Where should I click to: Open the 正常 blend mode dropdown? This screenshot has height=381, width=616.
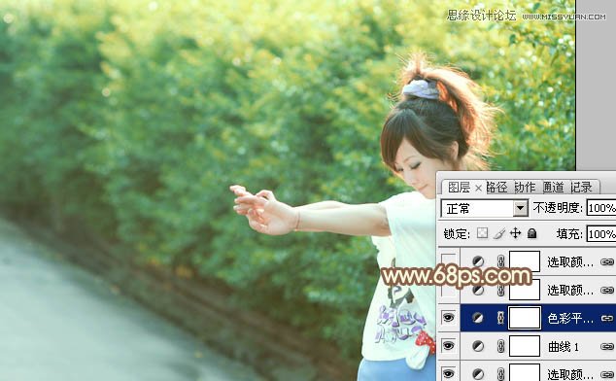click(x=521, y=208)
